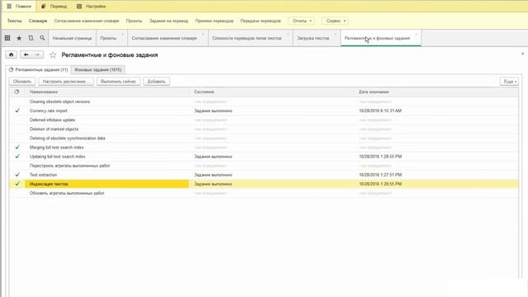Select Регламентные задания (11) tab
The width and height of the screenshot is (528, 297).
point(39,69)
